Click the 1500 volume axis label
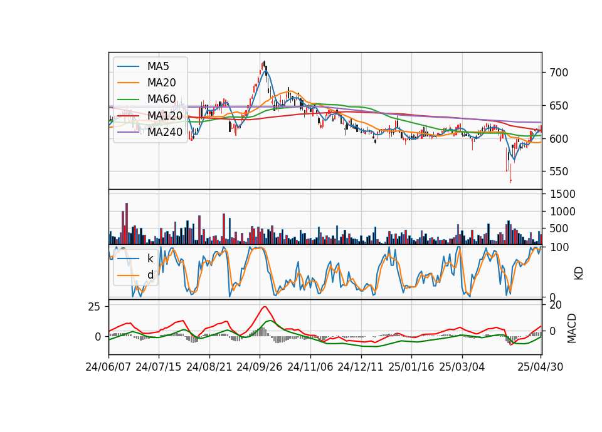Screen dimensions: 602x432 coord(562,194)
